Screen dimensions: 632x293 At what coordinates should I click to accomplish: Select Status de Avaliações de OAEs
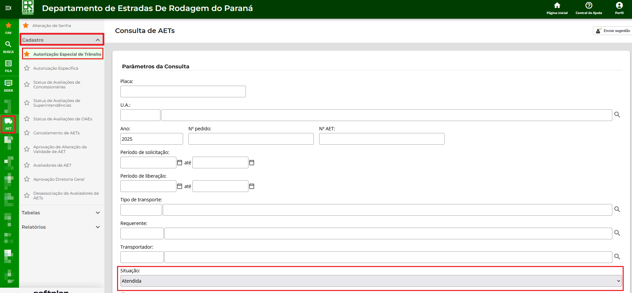tap(63, 119)
